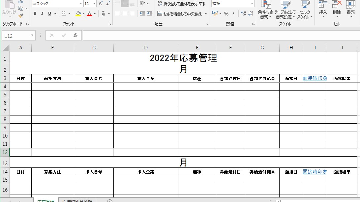Select 書類送付結果 header in row 14
Viewport: 360px width, 202px height.
pyautogui.click(x=262, y=172)
